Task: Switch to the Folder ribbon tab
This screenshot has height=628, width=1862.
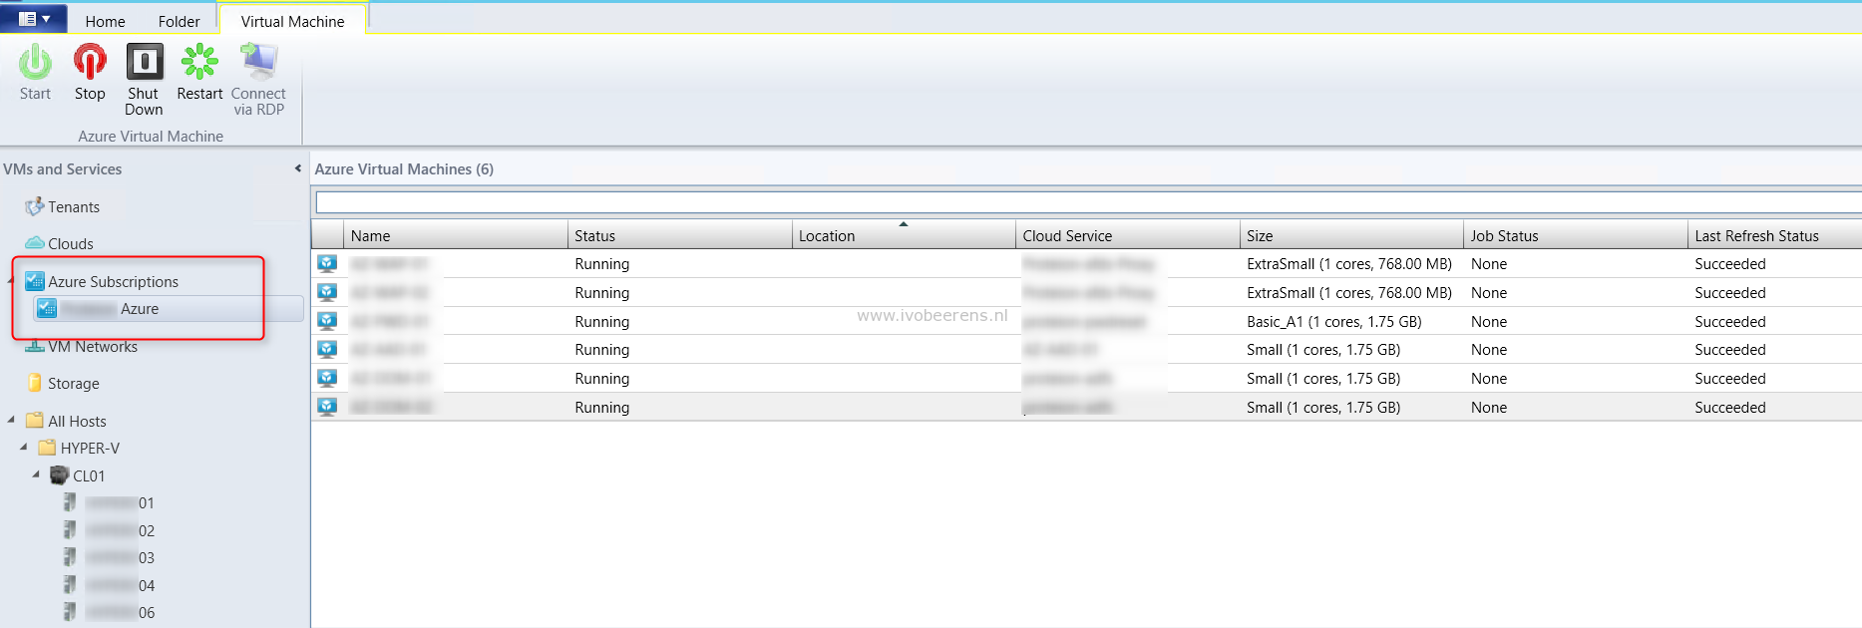Action: tap(179, 21)
